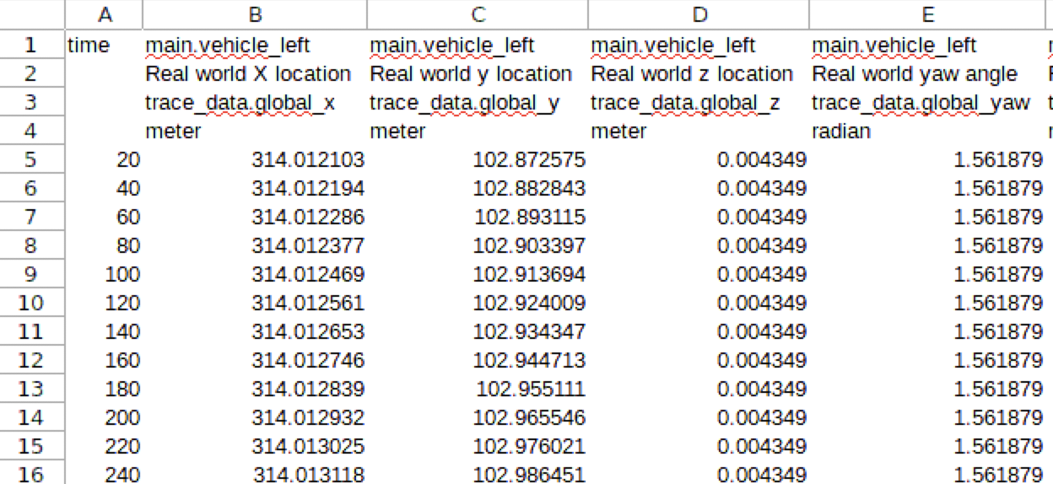Viewport: 1053px width, 484px height.
Task: Select the 'Real world yaw angle' cell
Action: 915,74
